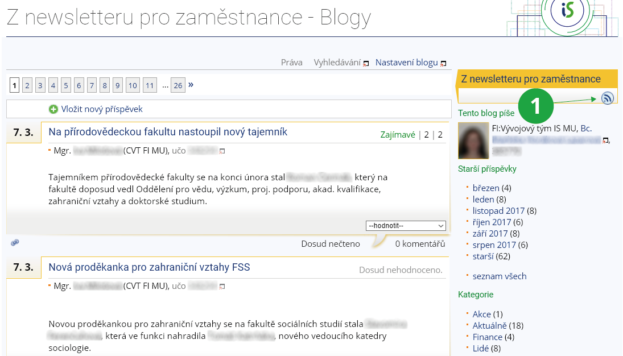The image size is (623, 356).
Task: Open the Vložit nový příspěvek link
Action: [102, 109]
